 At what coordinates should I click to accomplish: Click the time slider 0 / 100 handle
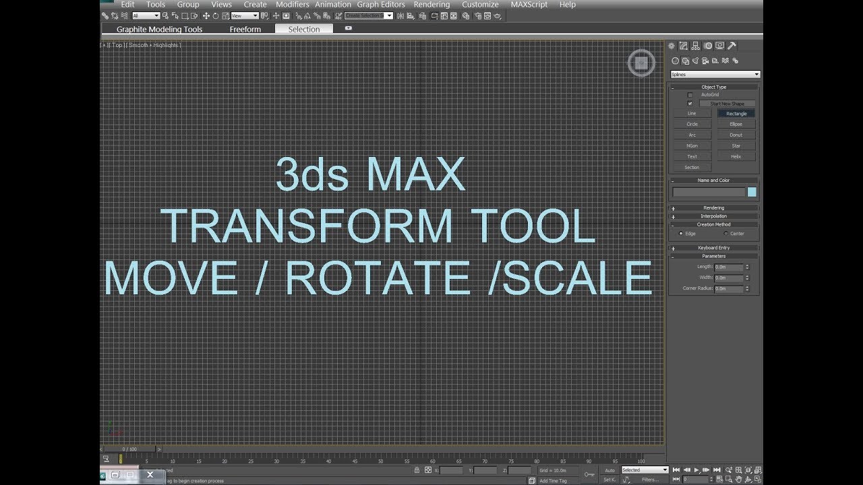point(129,449)
